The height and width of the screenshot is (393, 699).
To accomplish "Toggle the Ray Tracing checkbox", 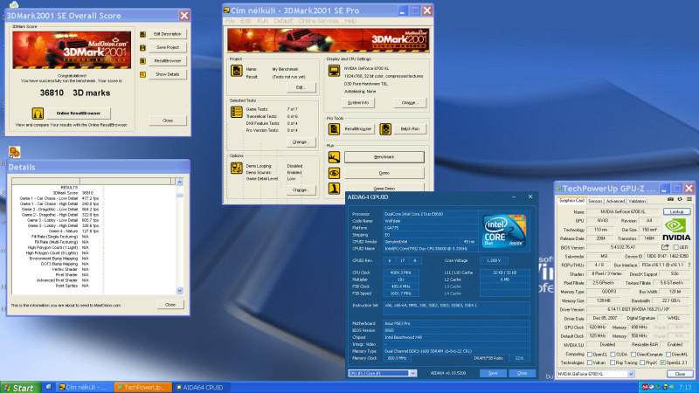I will (612, 362).
